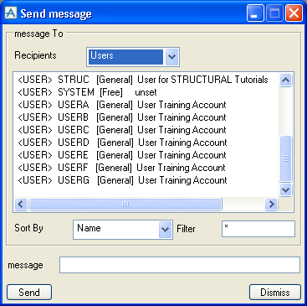The height and width of the screenshot is (306, 307).
Task: Click the Send button
Action: (29, 293)
